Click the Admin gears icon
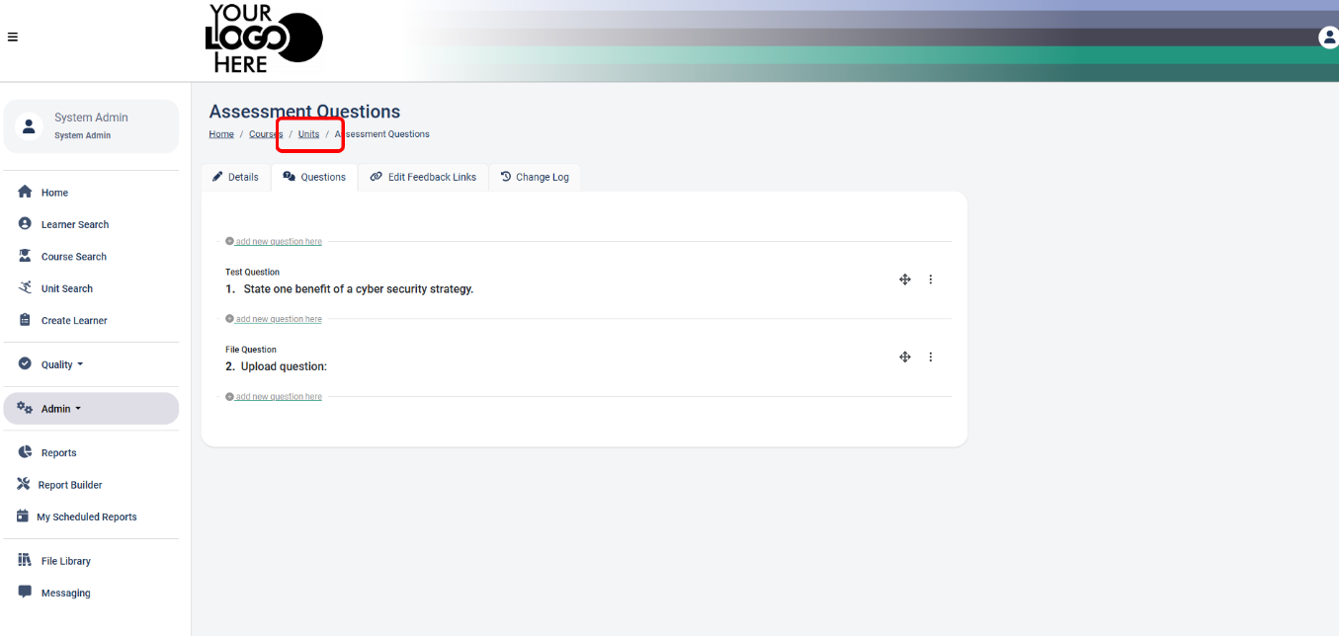Viewport: 1339px width, 636px height. 26,408
